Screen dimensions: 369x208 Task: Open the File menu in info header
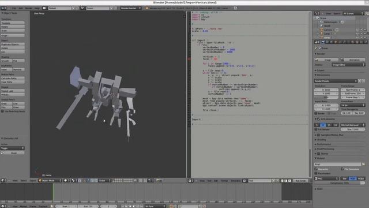[14, 8]
